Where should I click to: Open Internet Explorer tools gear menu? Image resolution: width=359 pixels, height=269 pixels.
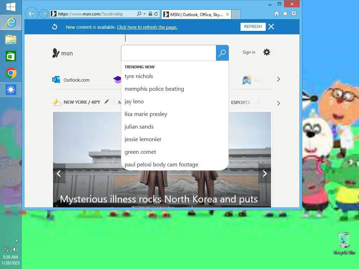click(294, 14)
